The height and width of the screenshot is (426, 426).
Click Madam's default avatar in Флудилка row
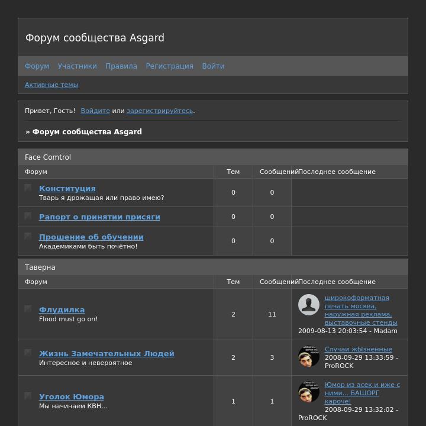[309, 305]
